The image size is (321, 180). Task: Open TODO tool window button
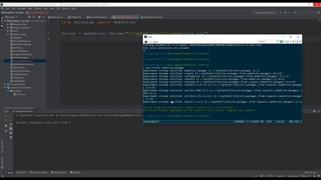tap(21, 172)
